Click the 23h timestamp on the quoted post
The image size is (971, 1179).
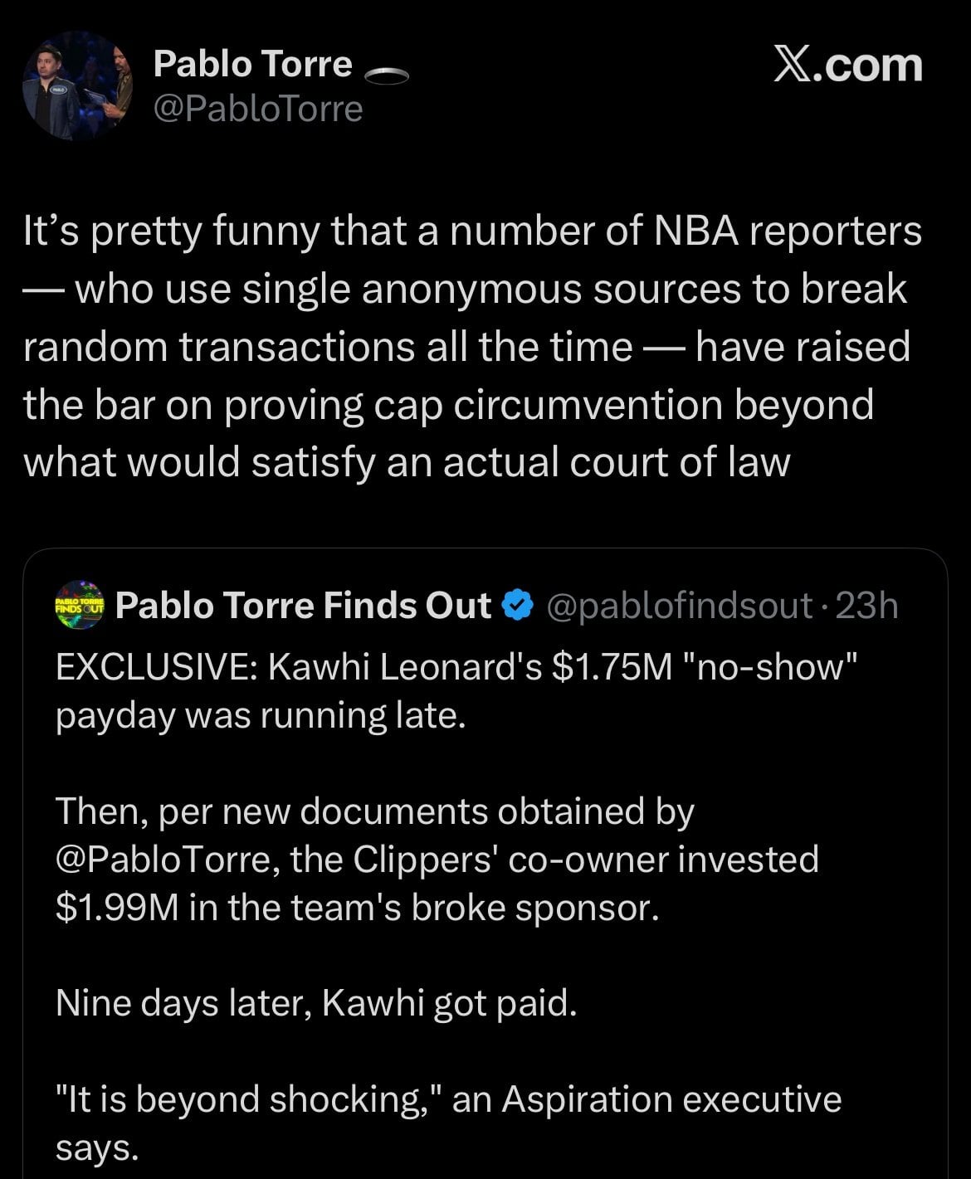click(866, 607)
